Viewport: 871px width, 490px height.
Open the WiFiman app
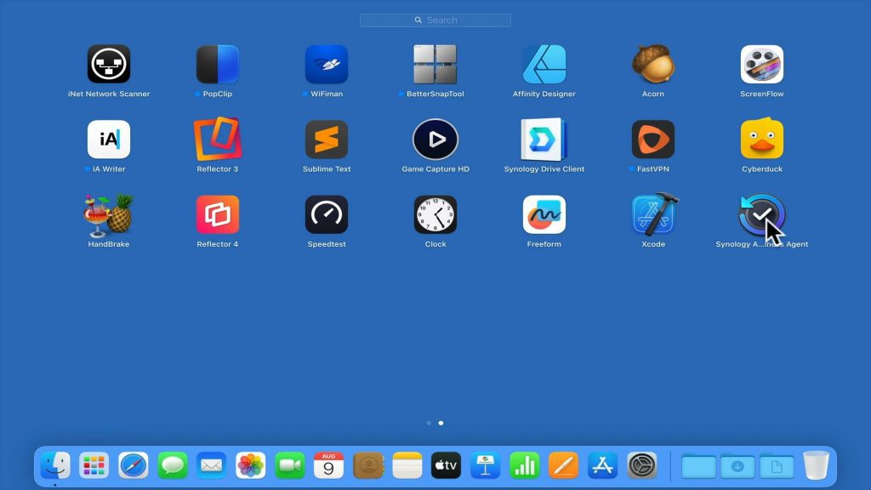pos(327,65)
